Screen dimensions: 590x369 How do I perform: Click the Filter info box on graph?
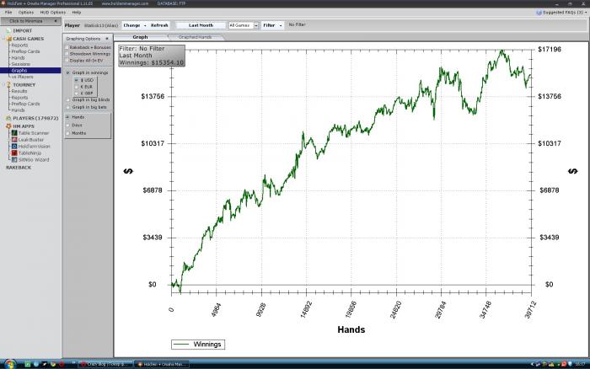coord(152,56)
